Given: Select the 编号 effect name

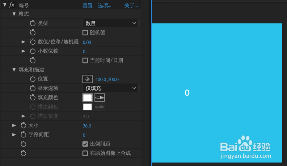Looking at the screenshot, I should 24,5.
